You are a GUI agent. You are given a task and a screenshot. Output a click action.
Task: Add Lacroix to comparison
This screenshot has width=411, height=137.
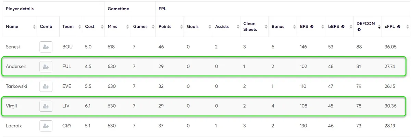tap(46, 126)
